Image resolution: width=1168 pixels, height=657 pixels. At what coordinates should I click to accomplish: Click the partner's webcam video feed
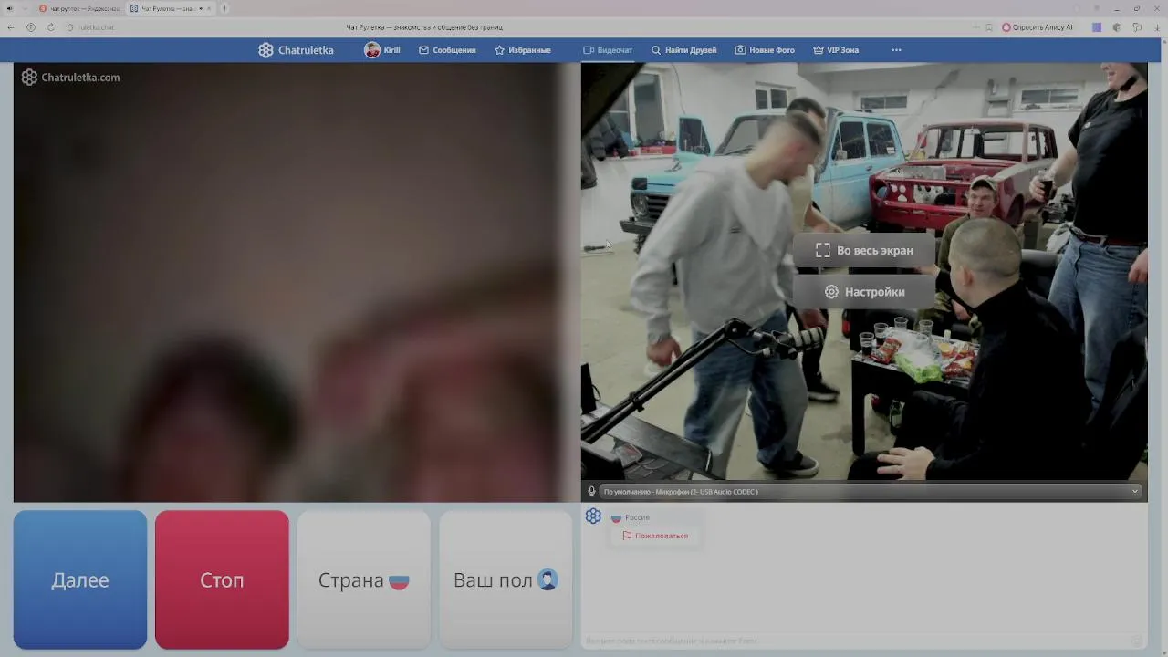tap(297, 282)
